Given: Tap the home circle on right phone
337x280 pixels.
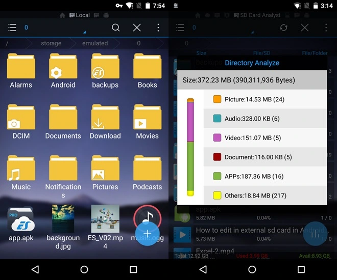Looking at the screenshot, I should coord(252,269).
